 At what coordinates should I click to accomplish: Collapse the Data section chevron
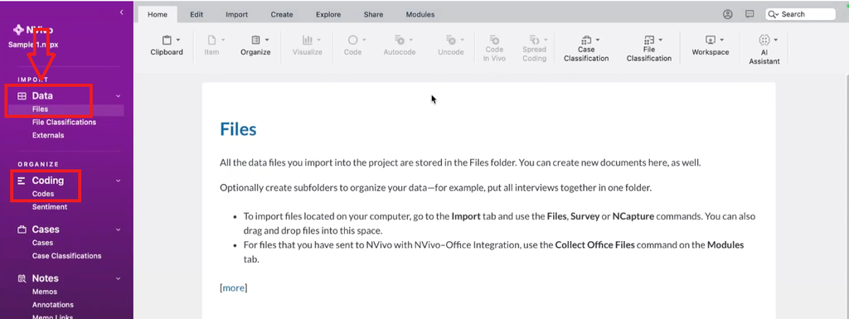[x=118, y=96]
